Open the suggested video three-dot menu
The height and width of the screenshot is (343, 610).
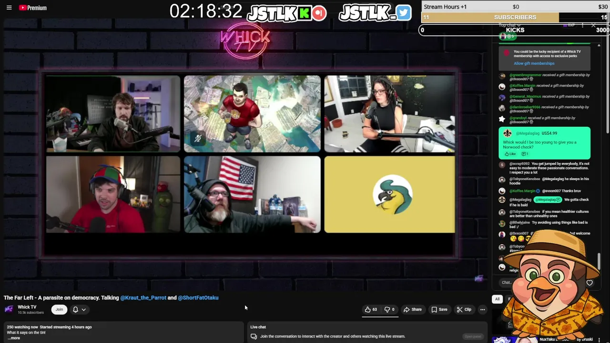click(599, 340)
